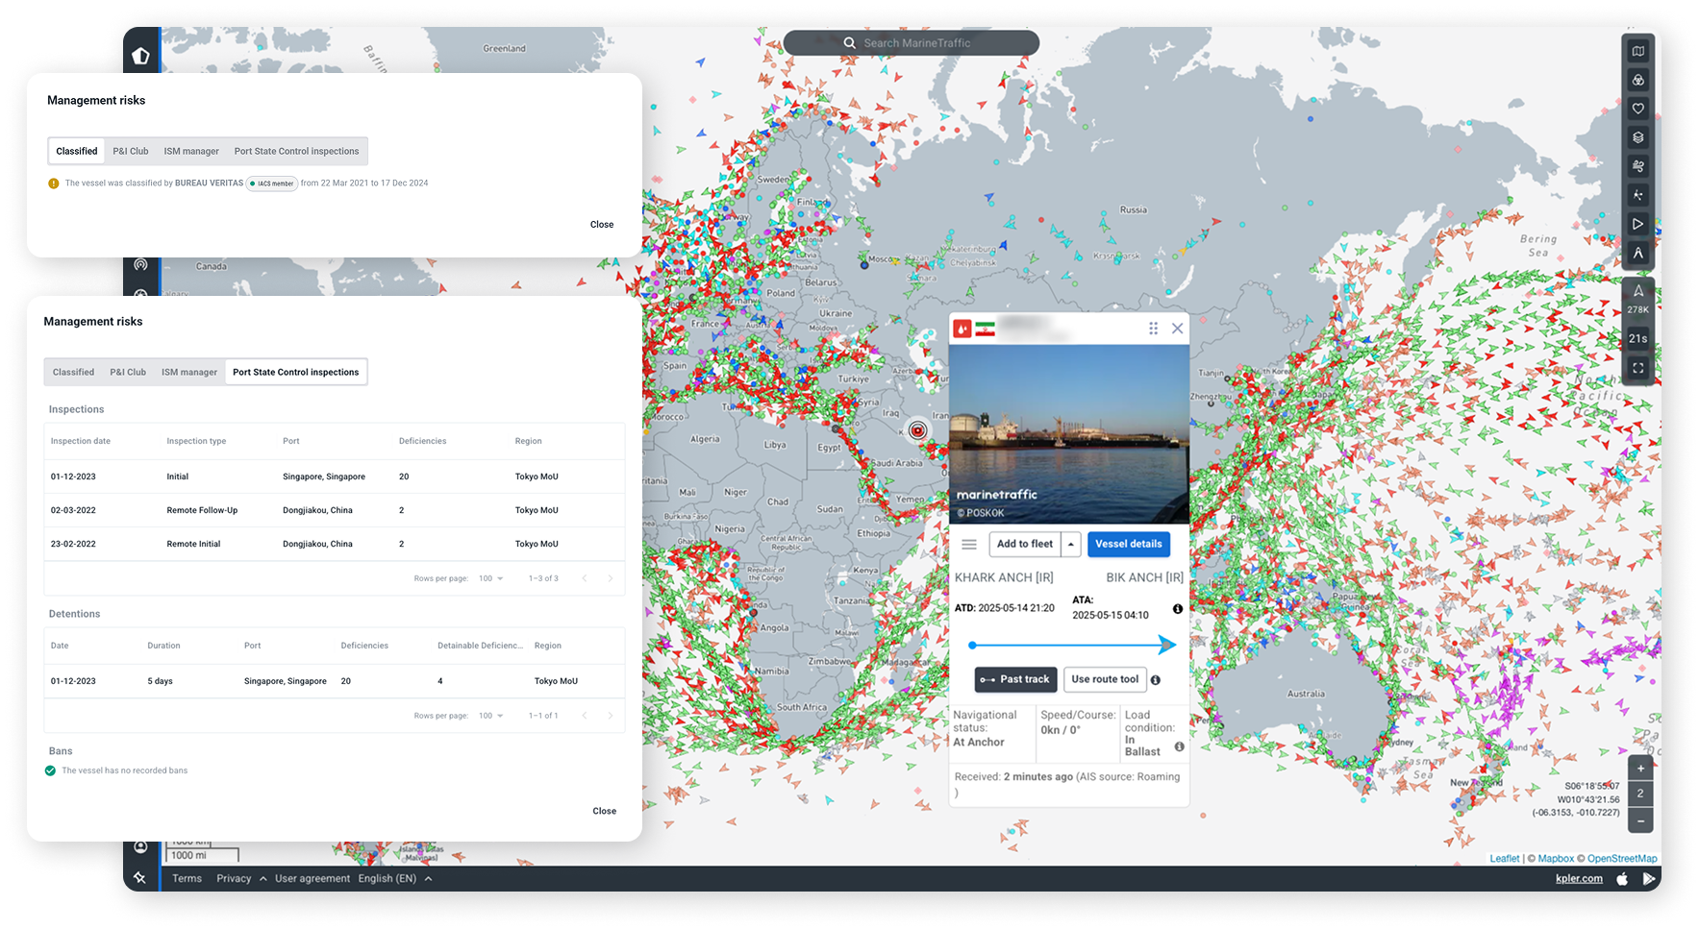Switch to ISM manager tab in lower panel
Image resolution: width=1699 pixels, height=929 pixels.
point(189,373)
